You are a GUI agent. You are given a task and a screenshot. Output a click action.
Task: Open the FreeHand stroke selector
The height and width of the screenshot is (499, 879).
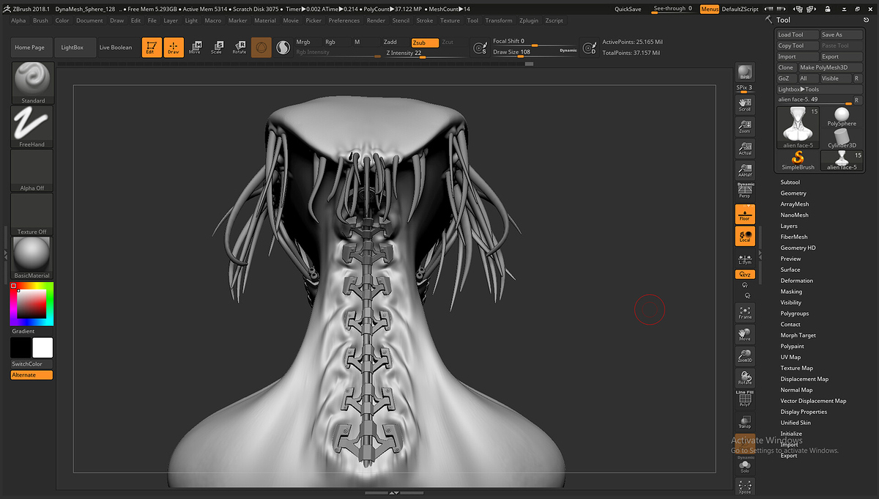[x=32, y=125]
